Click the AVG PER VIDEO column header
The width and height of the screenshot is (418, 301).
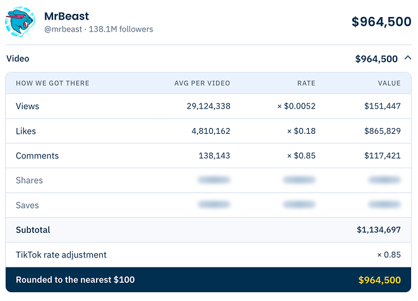coord(202,83)
